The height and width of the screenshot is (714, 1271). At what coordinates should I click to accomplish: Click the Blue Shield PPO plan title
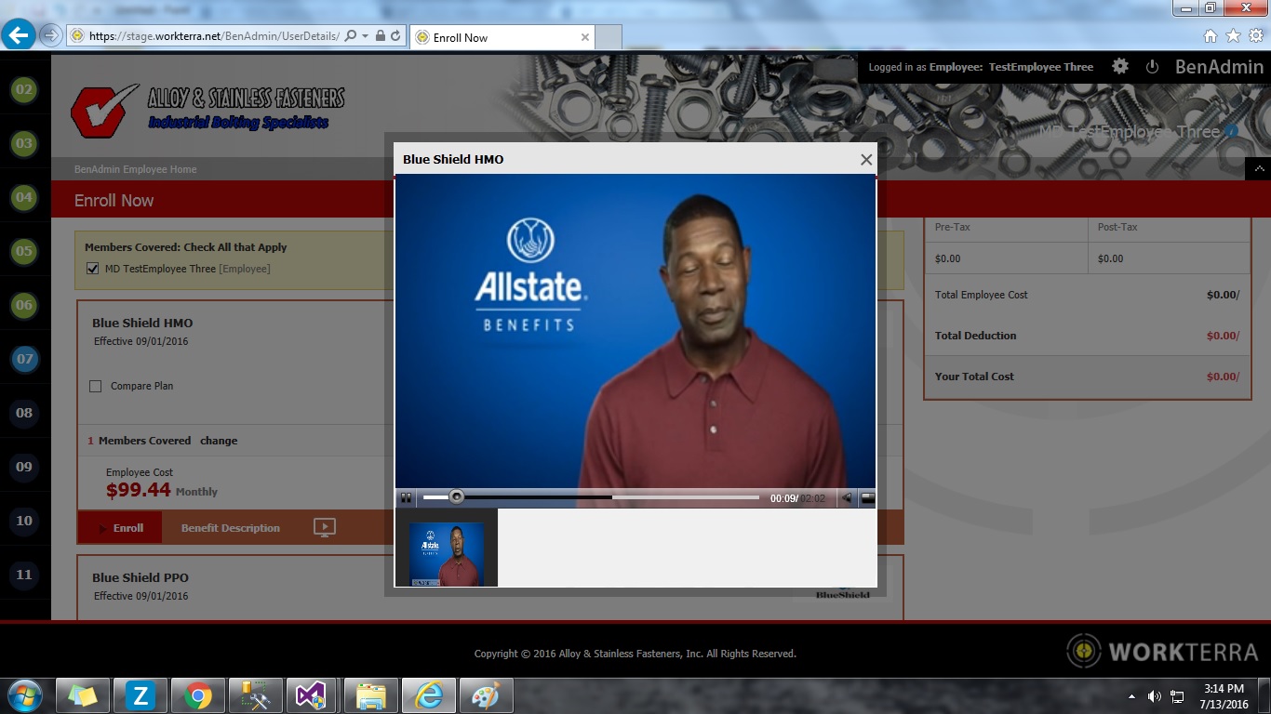coord(140,578)
